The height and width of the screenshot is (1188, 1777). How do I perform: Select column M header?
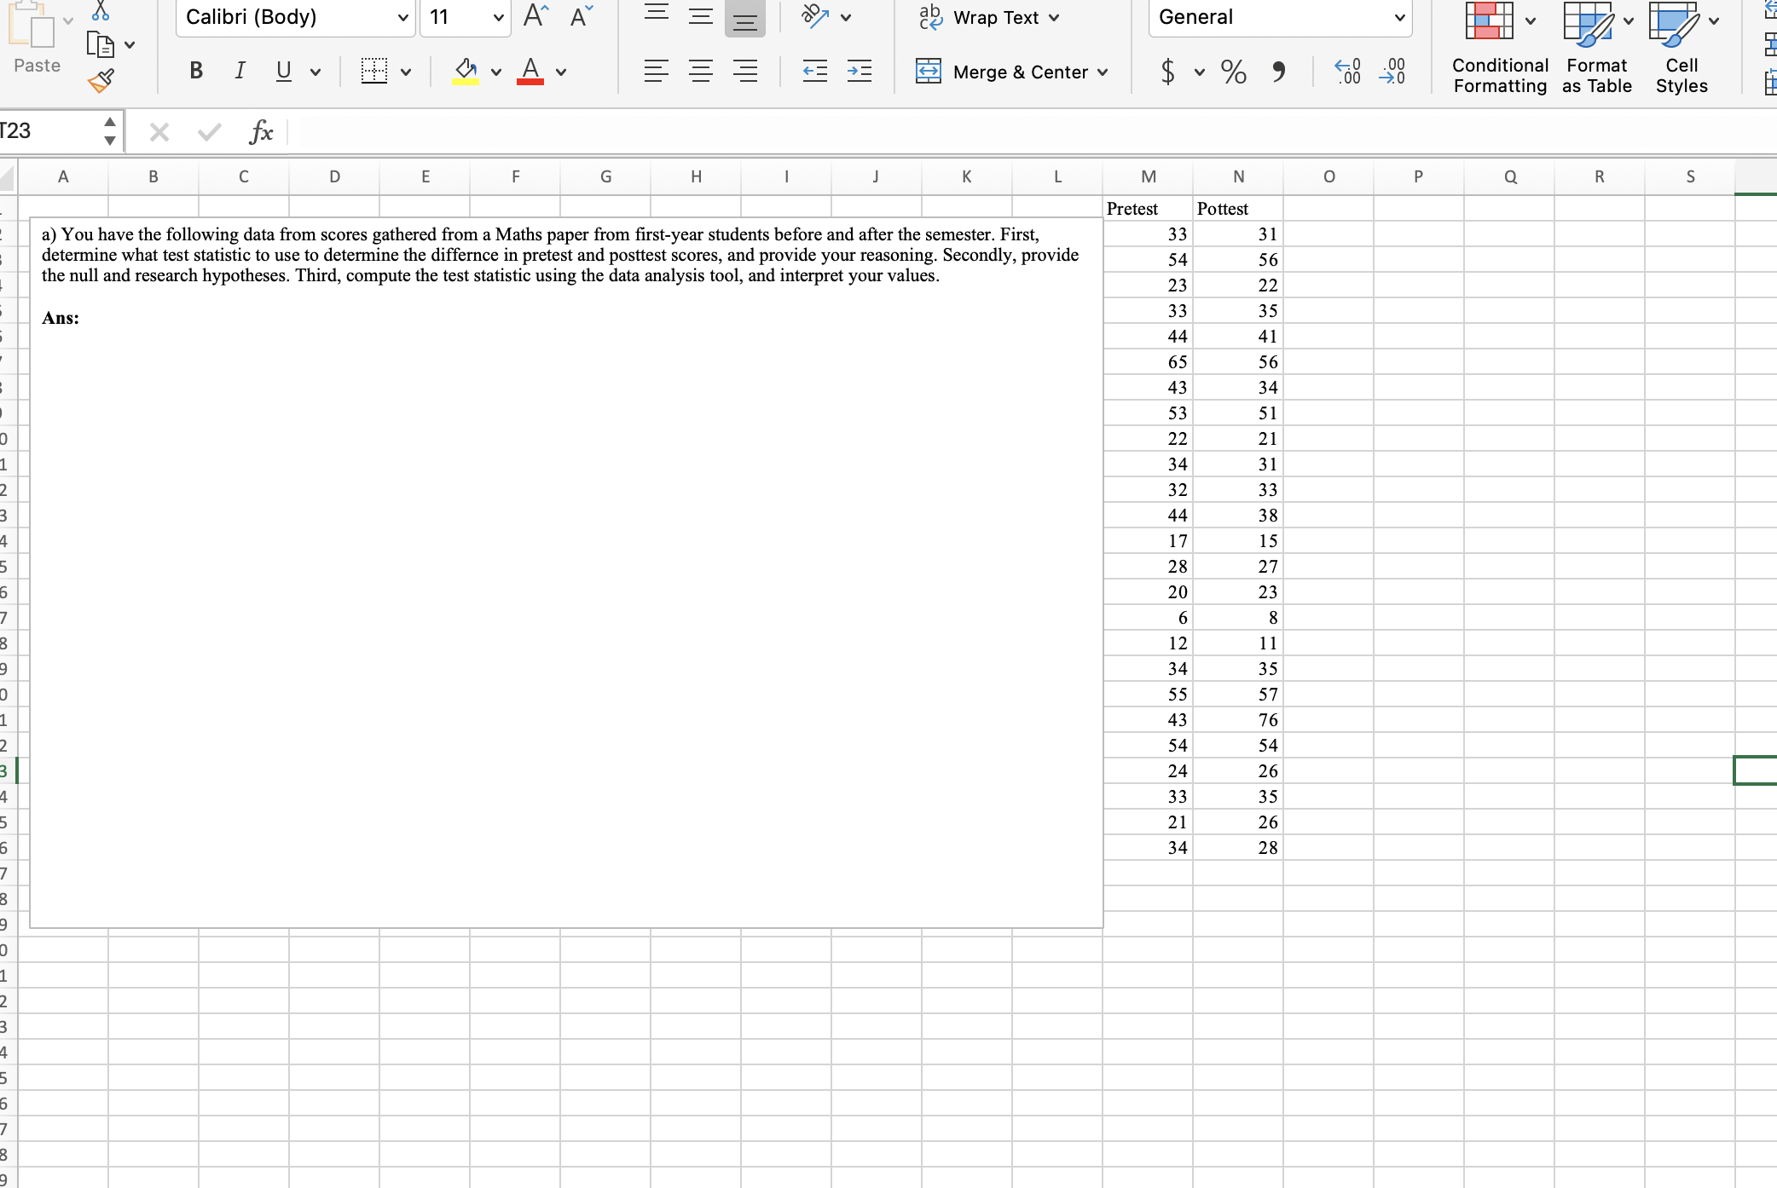point(1148,176)
